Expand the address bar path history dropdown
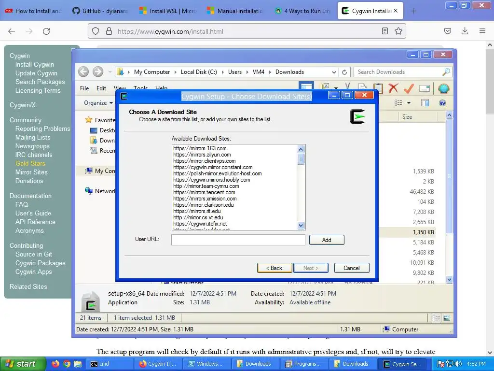 click(x=334, y=72)
